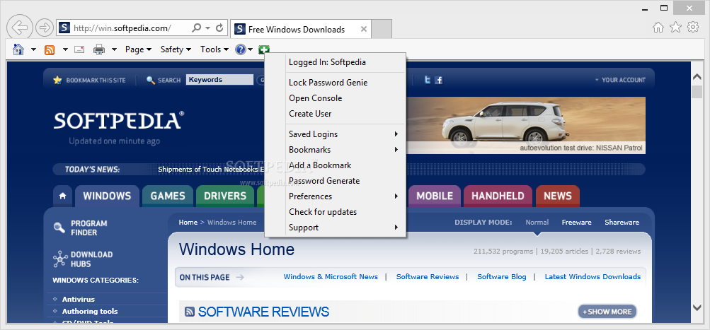Click the Print icon
The height and width of the screenshot is (330, 710).
[x=99, y=49]
